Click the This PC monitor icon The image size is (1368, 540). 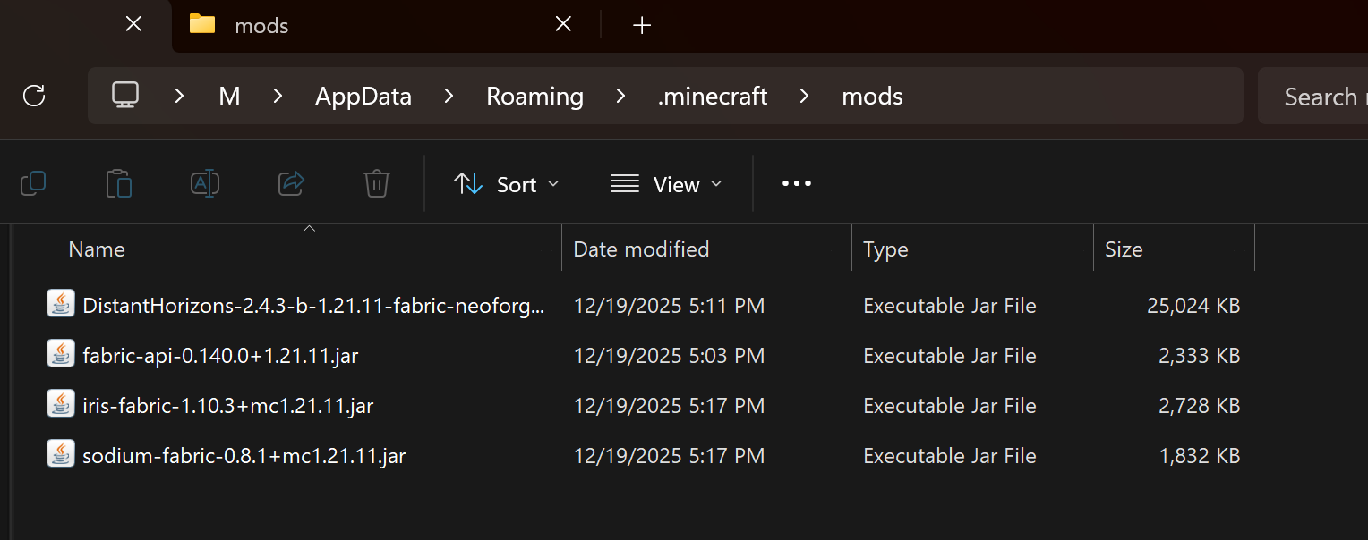coord(125,96)
